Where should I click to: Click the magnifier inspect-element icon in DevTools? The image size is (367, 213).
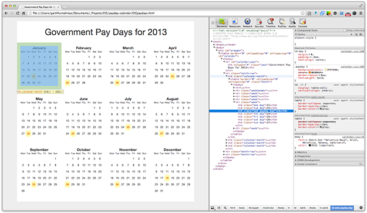225,208
